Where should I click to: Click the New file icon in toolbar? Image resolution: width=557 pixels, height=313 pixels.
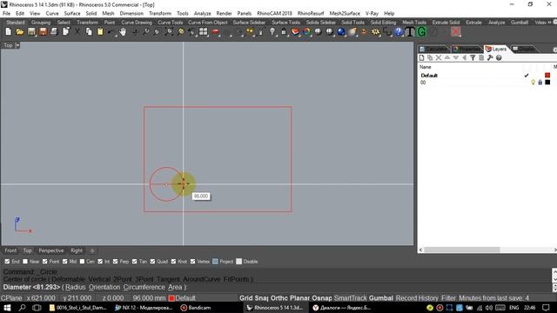click(8, 32)
